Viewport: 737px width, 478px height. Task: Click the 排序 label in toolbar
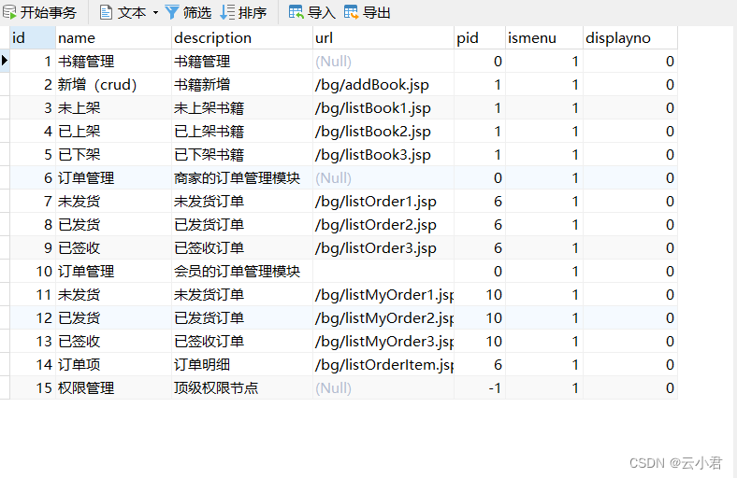253,13
